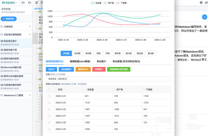Screen dimensions: 208x136
Task: Click the orange 删除选中行 button
Action: (83, 69)
